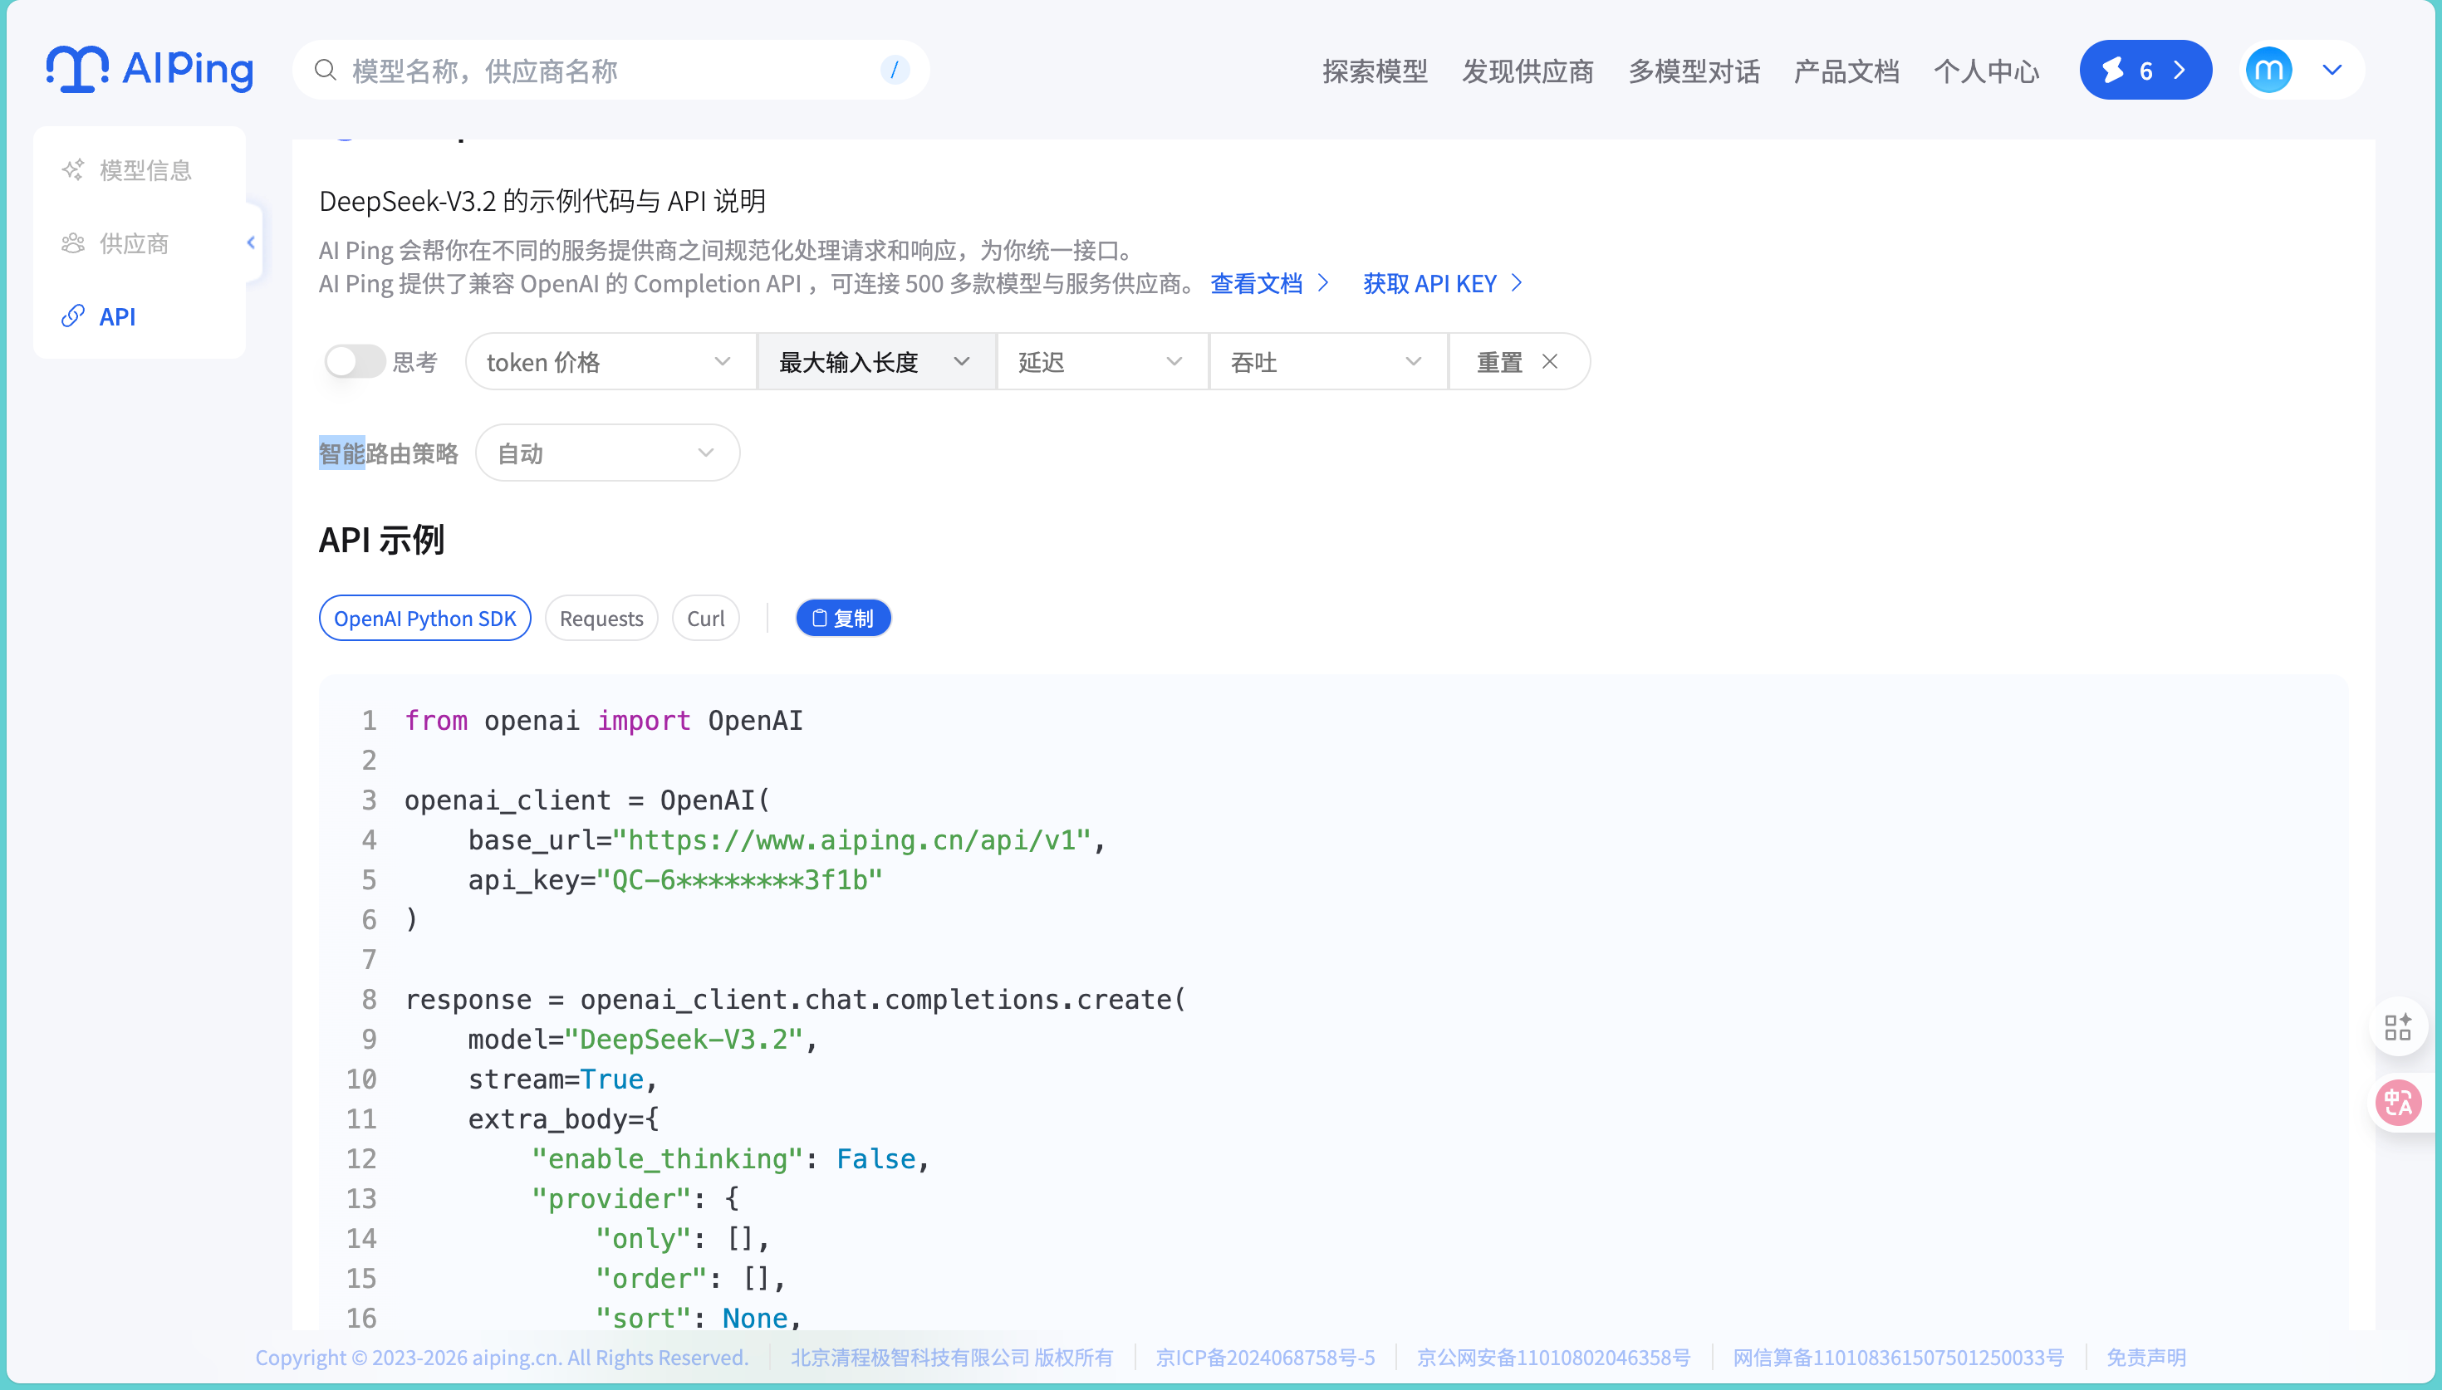Click the translate floating icon
Screen dimensions: 2442x1390
[2397, 1104]
